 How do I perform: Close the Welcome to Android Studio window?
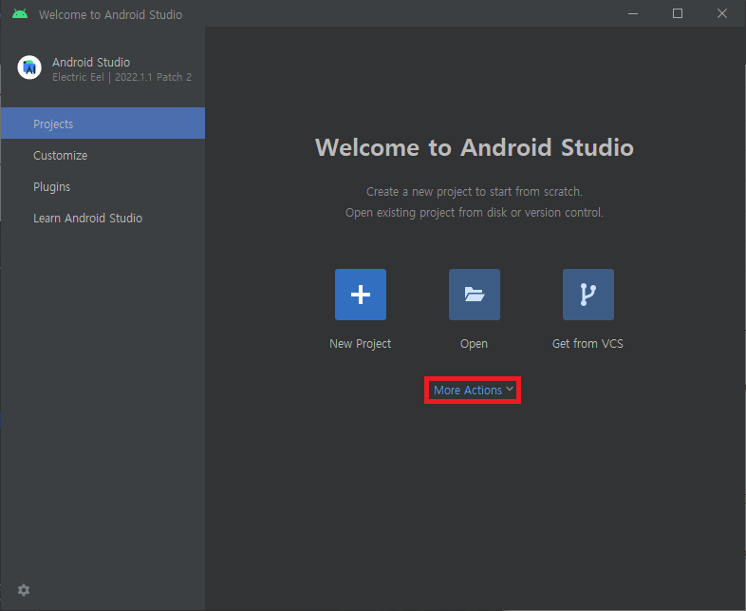[x=721, y=14]
